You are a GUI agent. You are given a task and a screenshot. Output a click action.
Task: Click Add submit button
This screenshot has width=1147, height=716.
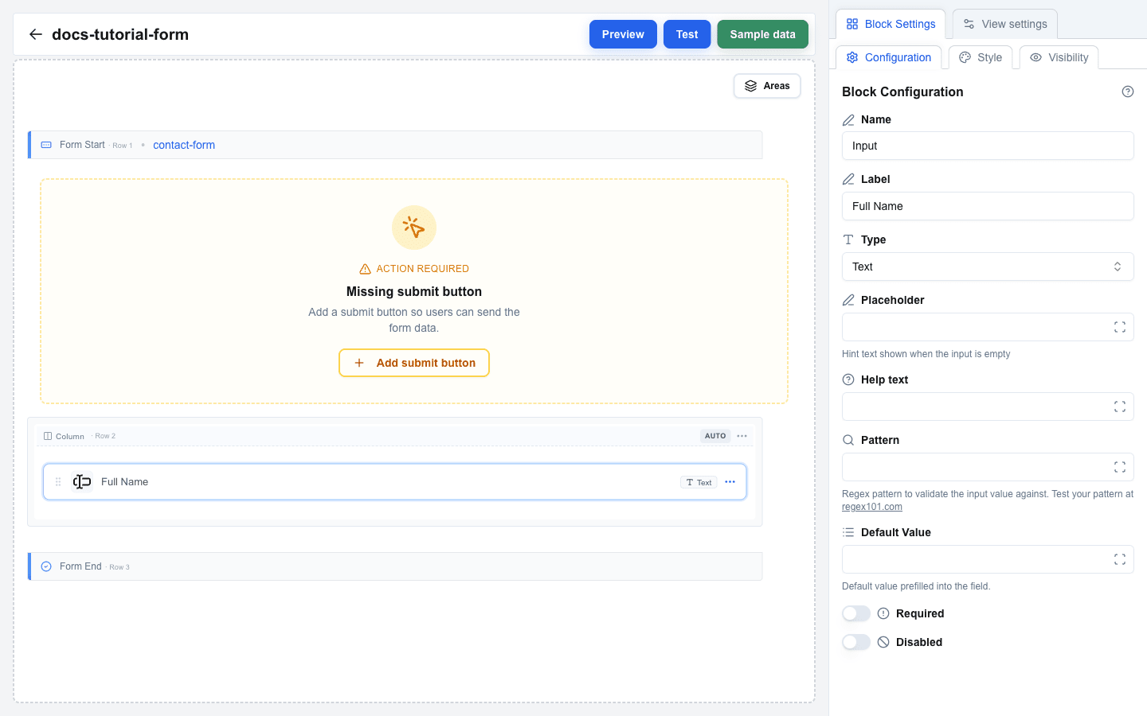[x=414, y=363]
